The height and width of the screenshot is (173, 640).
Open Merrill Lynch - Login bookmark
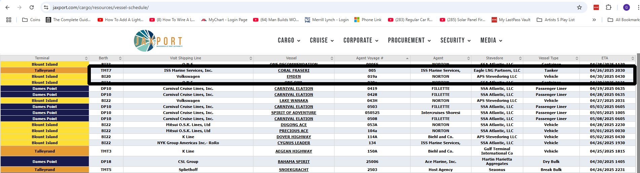[x=327, y=20]
